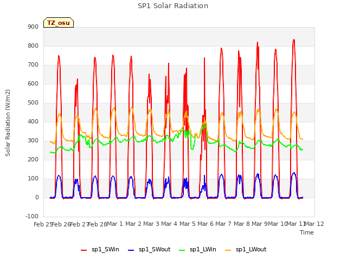The image size is (347, 260).
Task: Click the Feb 25 x-axis label
Action: 43,224
